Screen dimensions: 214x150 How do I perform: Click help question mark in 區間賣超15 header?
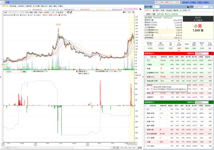tap(186, 102)
